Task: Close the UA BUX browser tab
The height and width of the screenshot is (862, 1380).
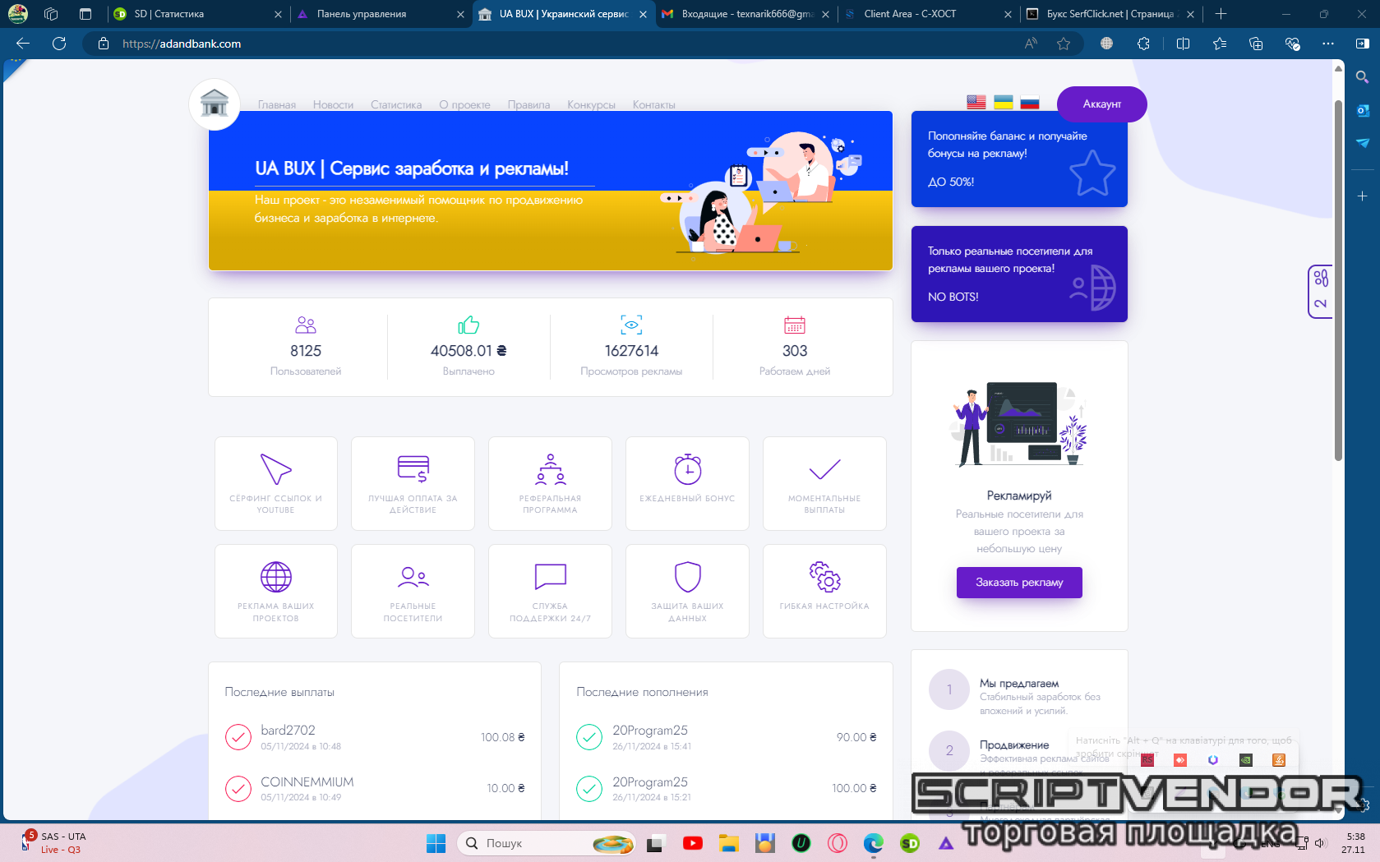Action: [643, 14]
